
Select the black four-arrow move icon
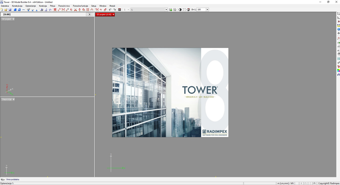point(339,33)
